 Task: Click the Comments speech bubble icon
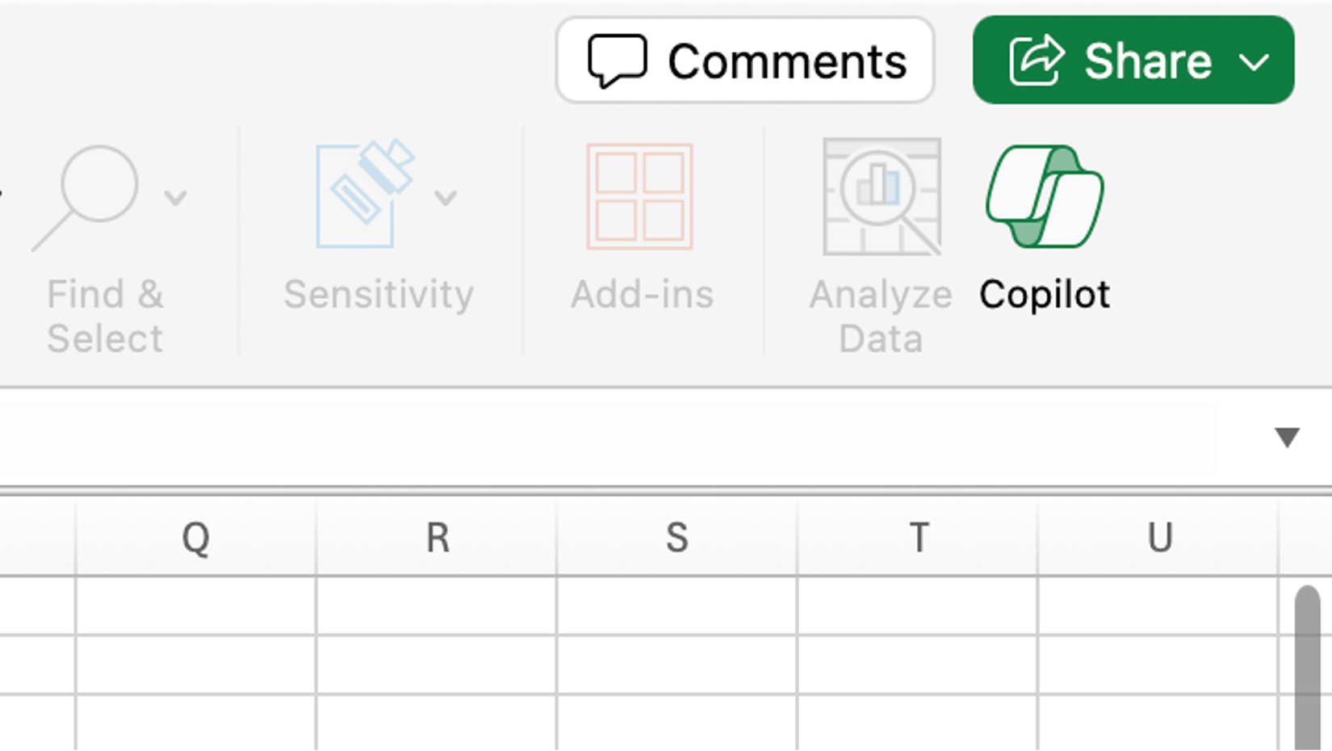(x=618, y=60)
